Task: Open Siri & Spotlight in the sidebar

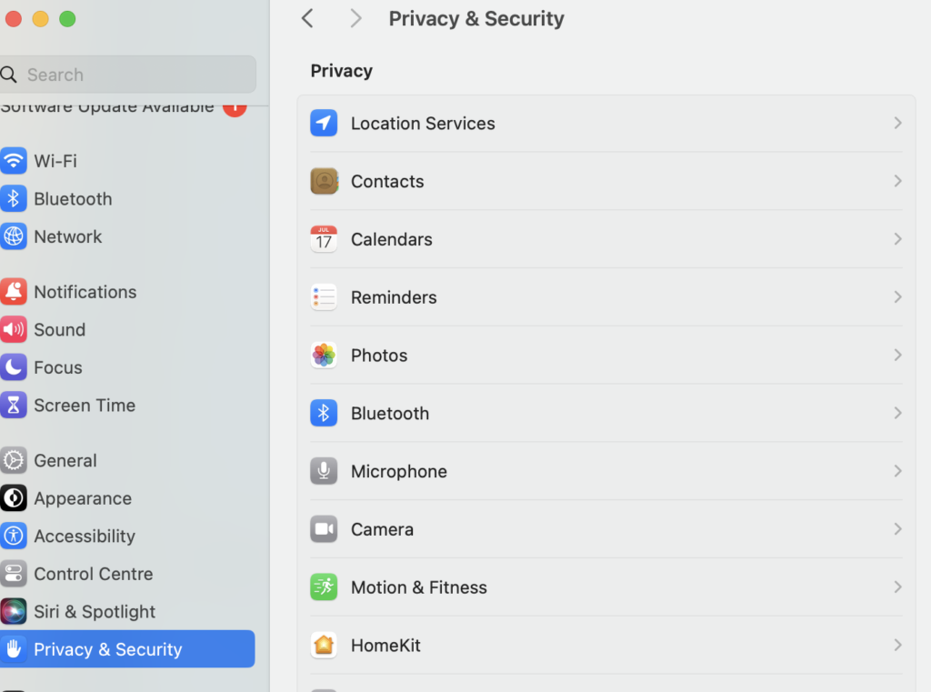Action: (x=94, y=612)
